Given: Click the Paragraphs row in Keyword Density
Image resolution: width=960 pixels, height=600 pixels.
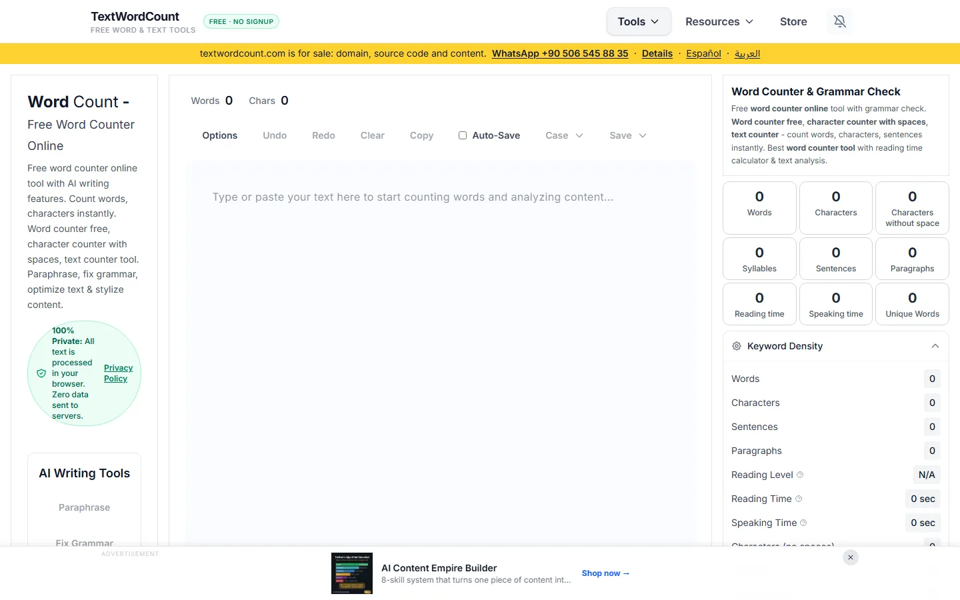Looking at the screenshot, I should [x=836, y=451].
